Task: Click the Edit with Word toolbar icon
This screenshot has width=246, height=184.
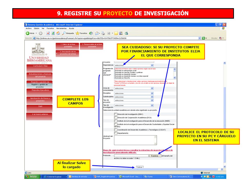Action: (109, 33)
